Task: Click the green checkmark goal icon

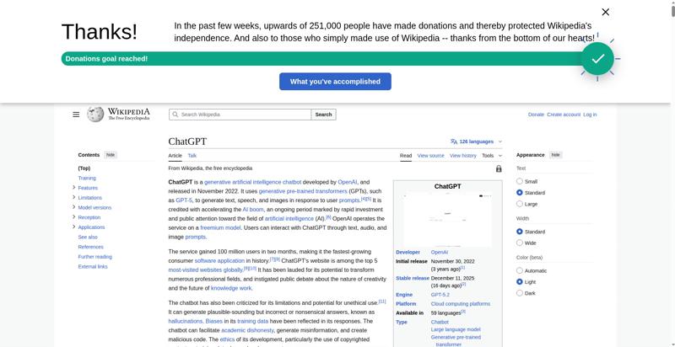Action: [x=597, y=58]
